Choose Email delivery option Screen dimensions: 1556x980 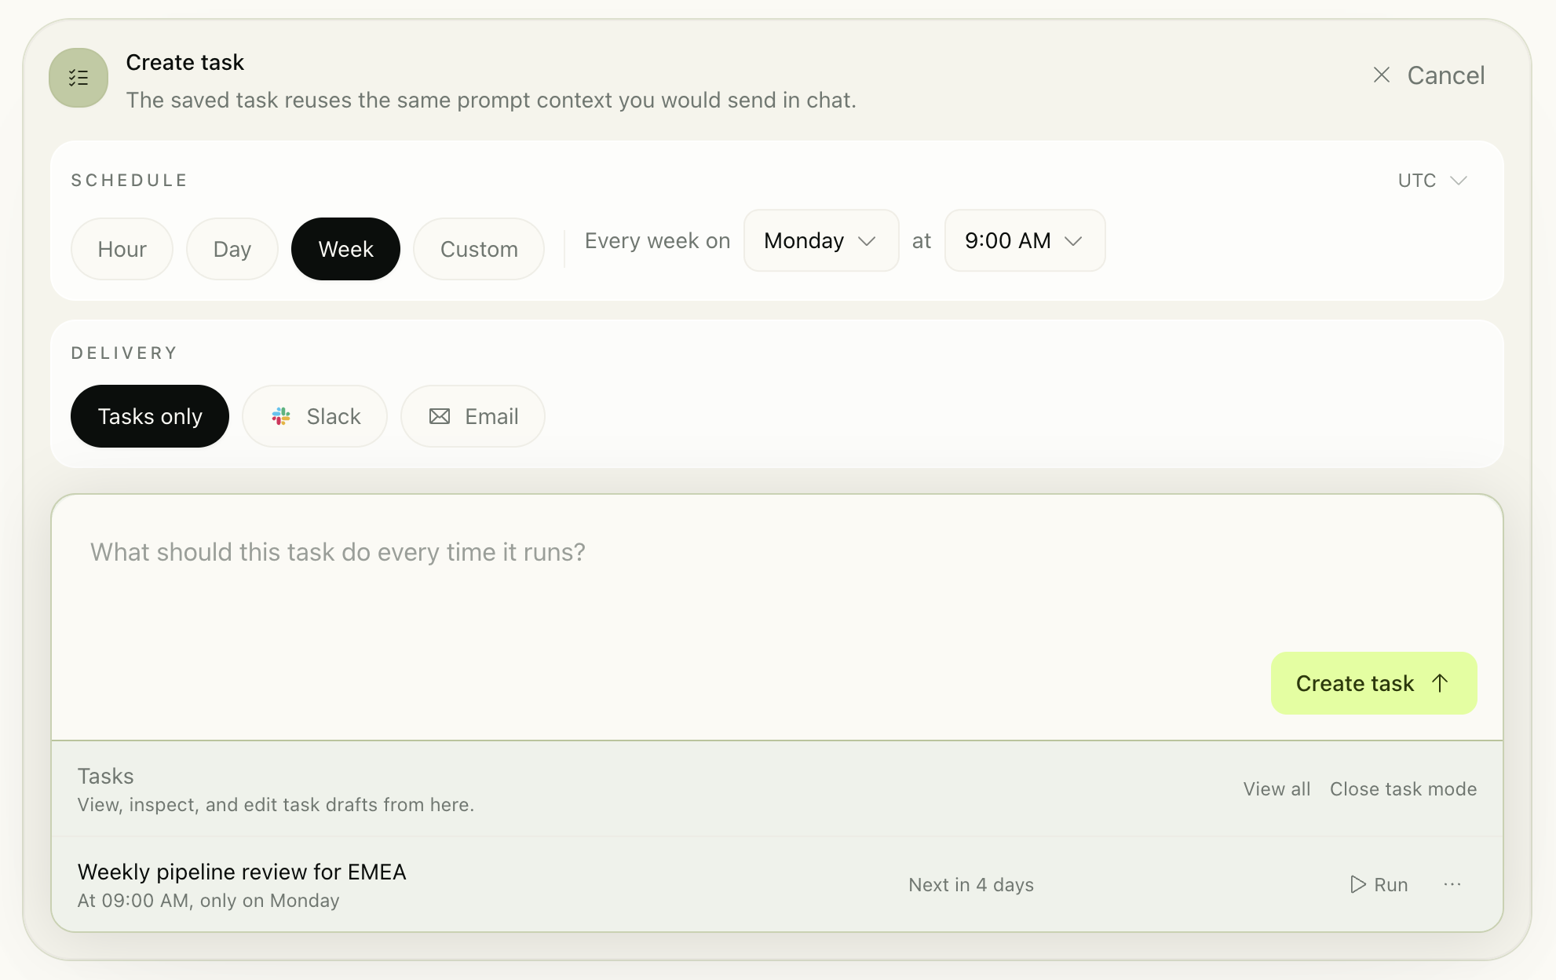click(x=473, y=416)
